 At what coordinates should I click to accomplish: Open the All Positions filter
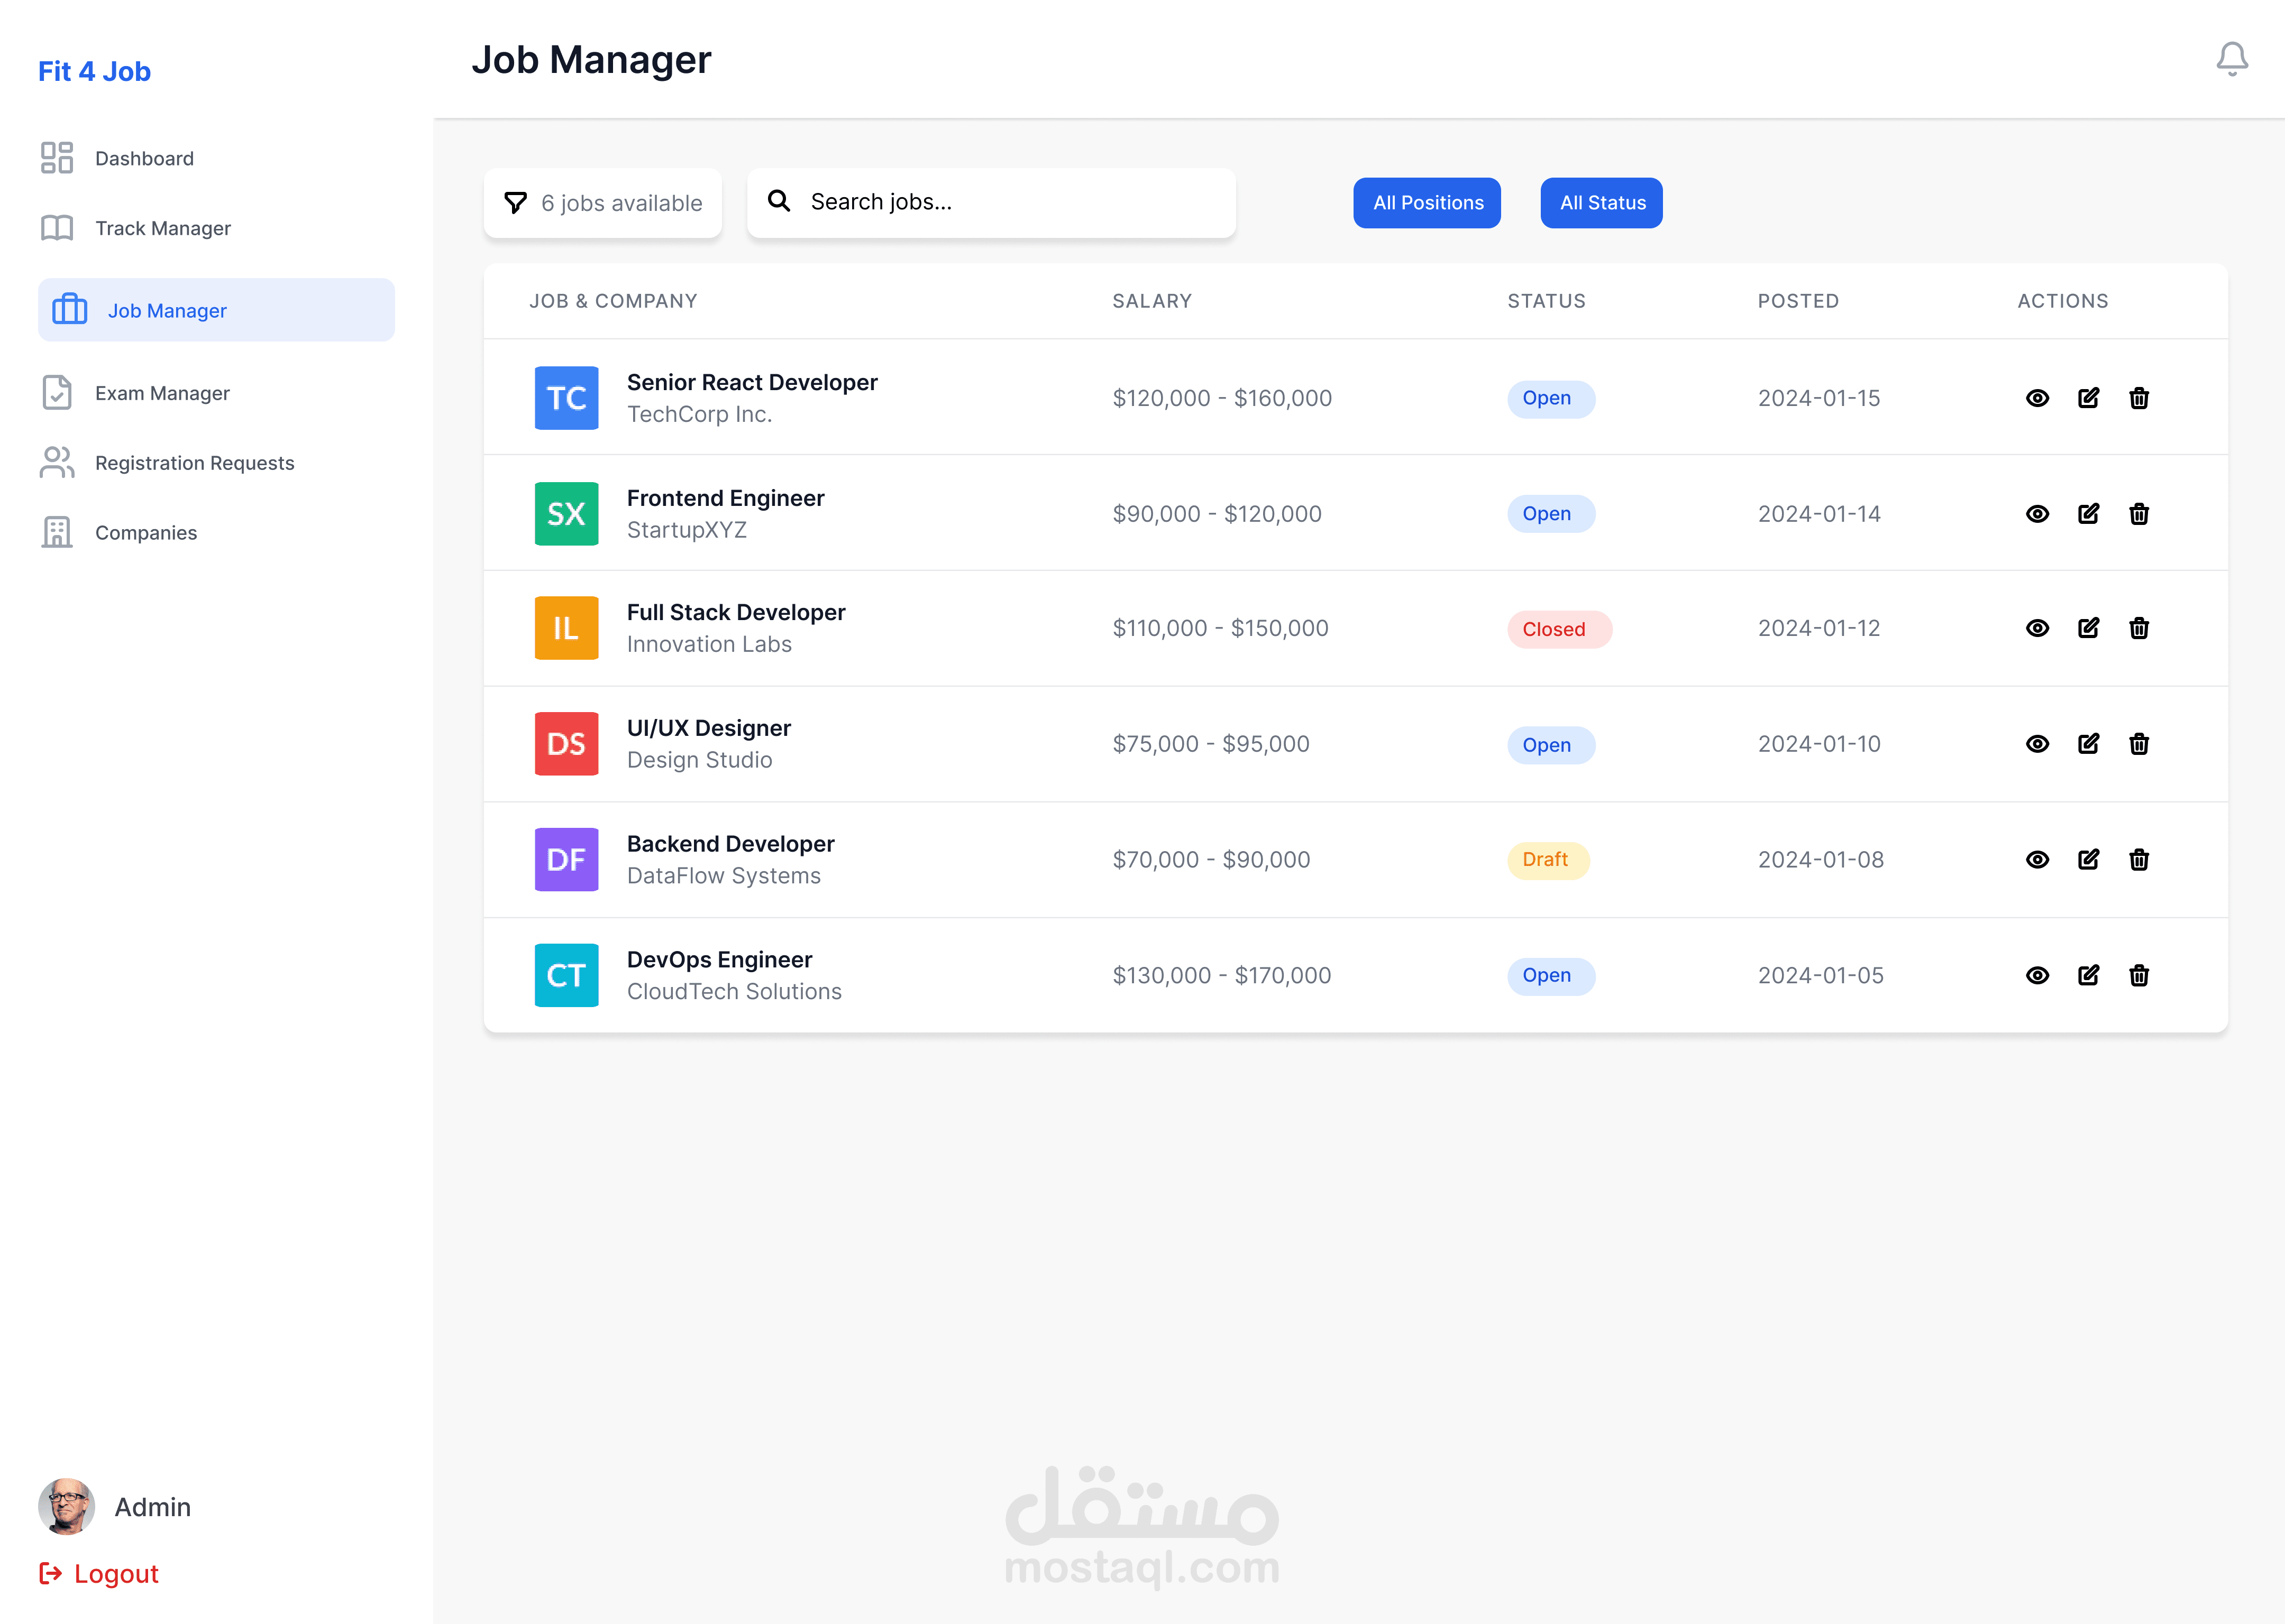point(1427,203)
